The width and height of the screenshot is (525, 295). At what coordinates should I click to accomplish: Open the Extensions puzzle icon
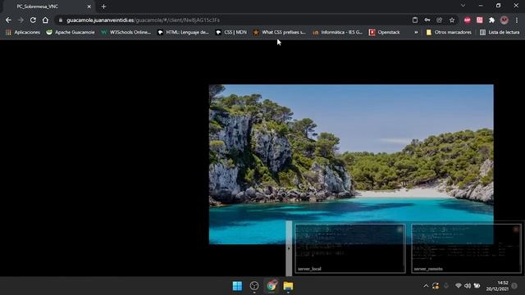click(x=491, y=20)
